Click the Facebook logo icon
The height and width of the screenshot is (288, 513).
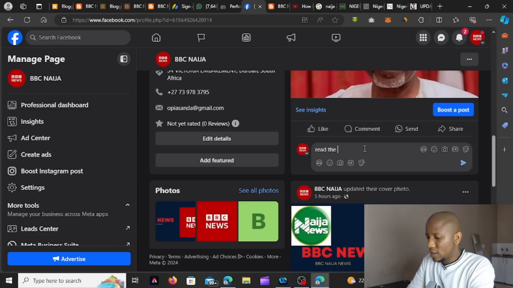15,38
